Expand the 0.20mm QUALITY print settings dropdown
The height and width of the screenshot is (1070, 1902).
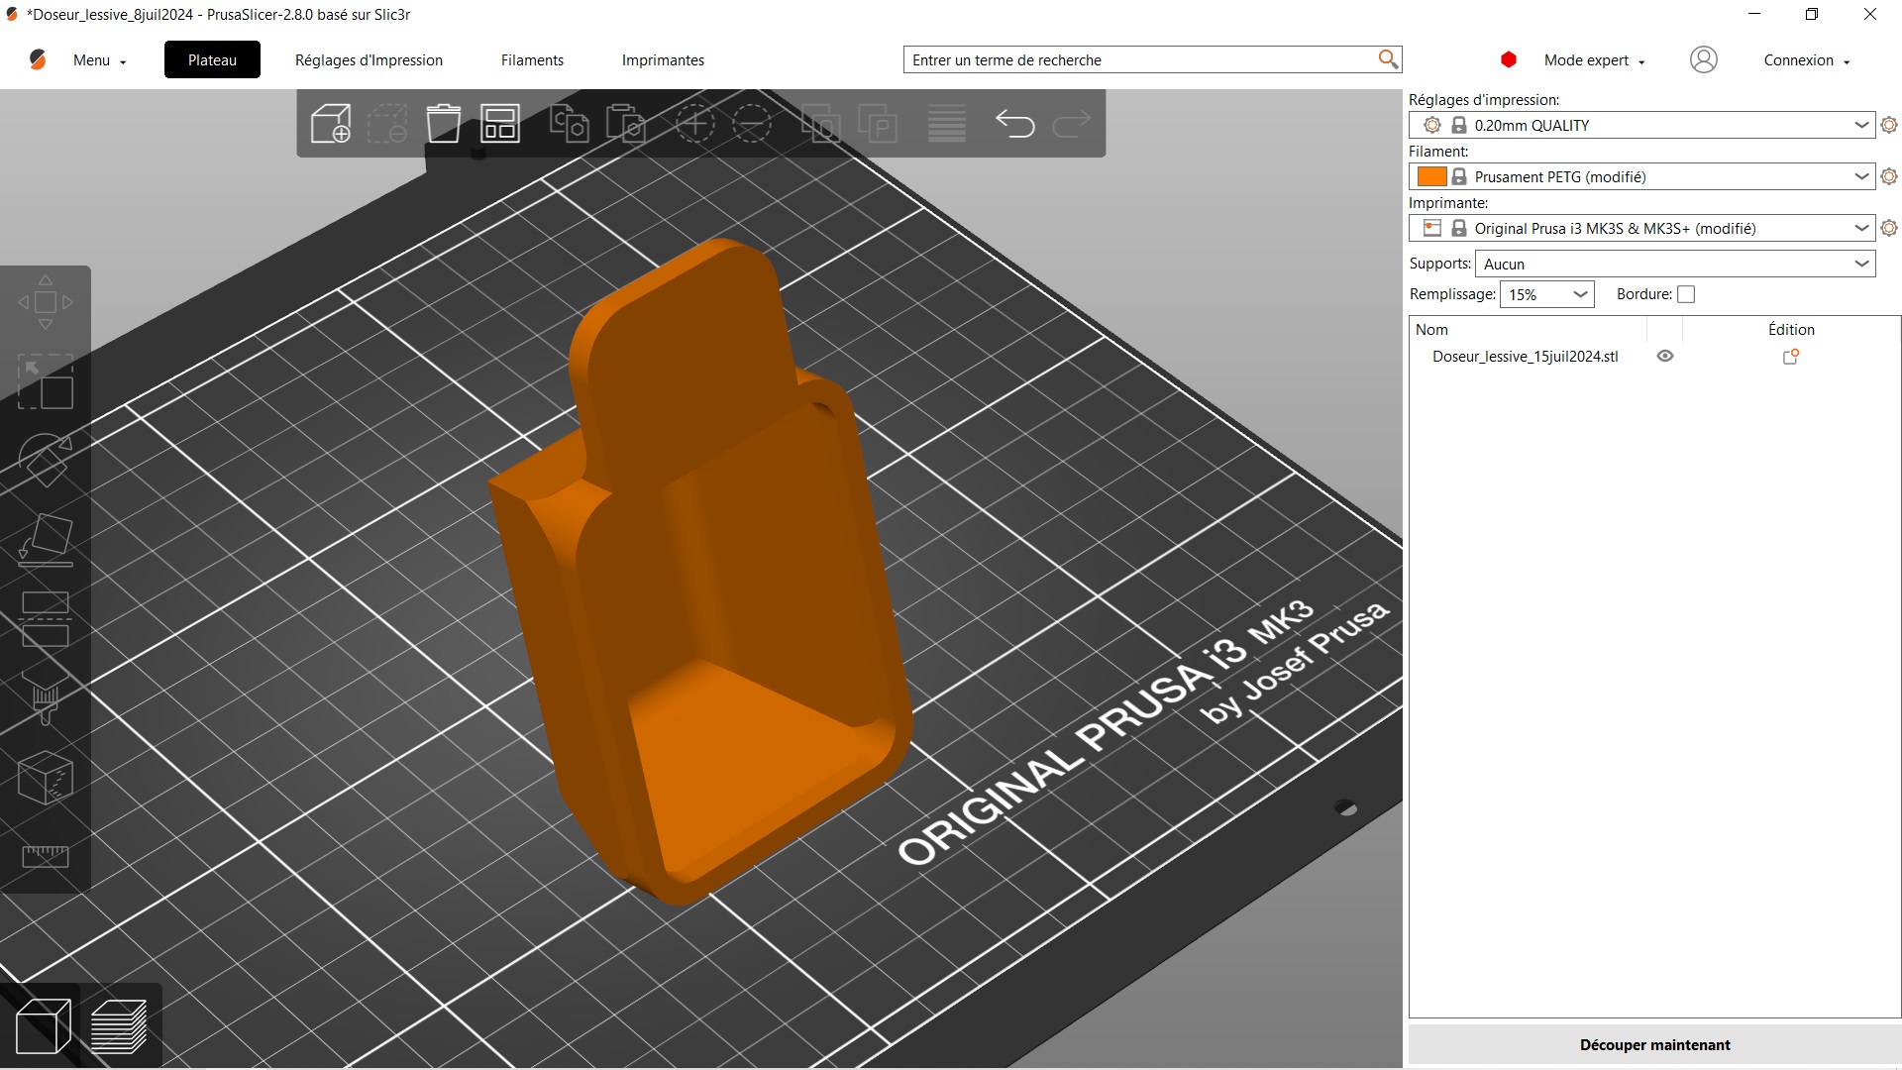(1860, 125)
